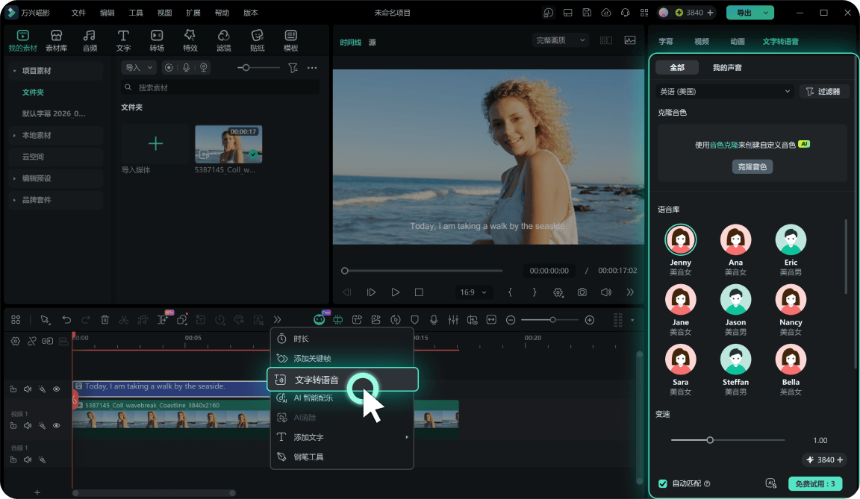Open the dropdown arrow beside 导出
860x499 pixels.
[x=766, y=13]
